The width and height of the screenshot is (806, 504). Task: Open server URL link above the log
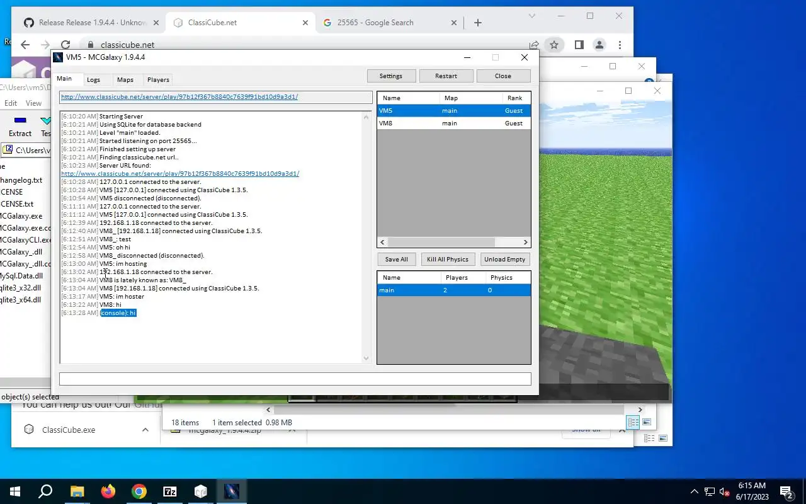click(179, 97)
